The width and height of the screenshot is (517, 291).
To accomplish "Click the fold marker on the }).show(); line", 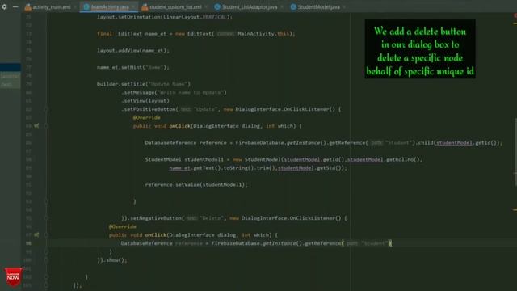I will [47, 260].
